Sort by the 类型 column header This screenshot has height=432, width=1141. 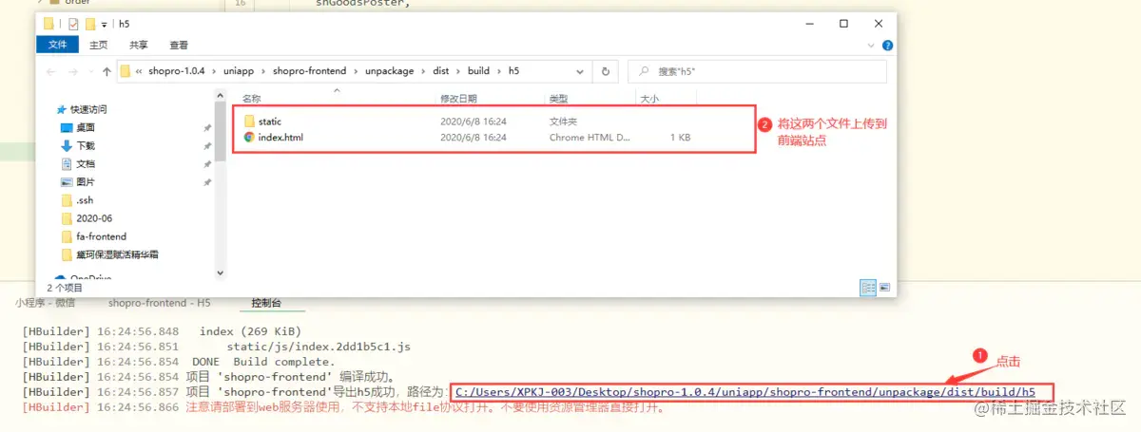point(558,99)
